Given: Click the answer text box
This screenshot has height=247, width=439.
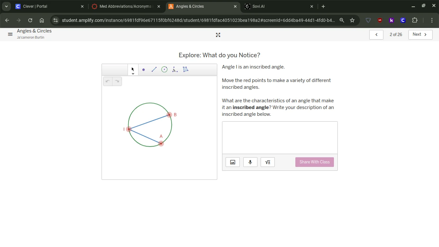Looking at the screenshot, I should point(280,137).
